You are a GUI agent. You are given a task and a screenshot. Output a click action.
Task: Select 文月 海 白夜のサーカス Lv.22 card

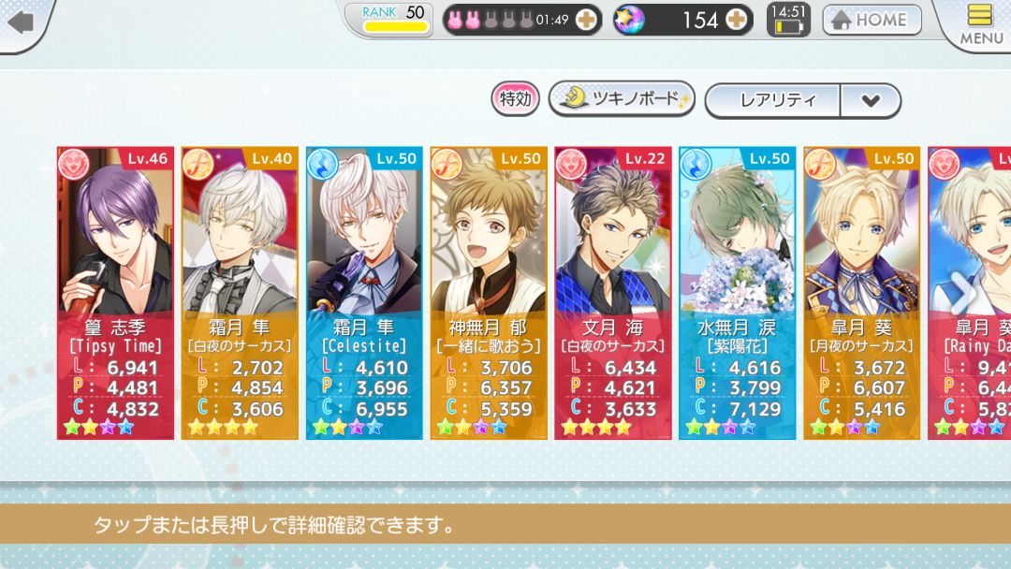(x=613, y=293)
